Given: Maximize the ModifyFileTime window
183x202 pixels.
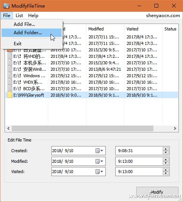Looking at the screenshot, I should pos(156,6).
